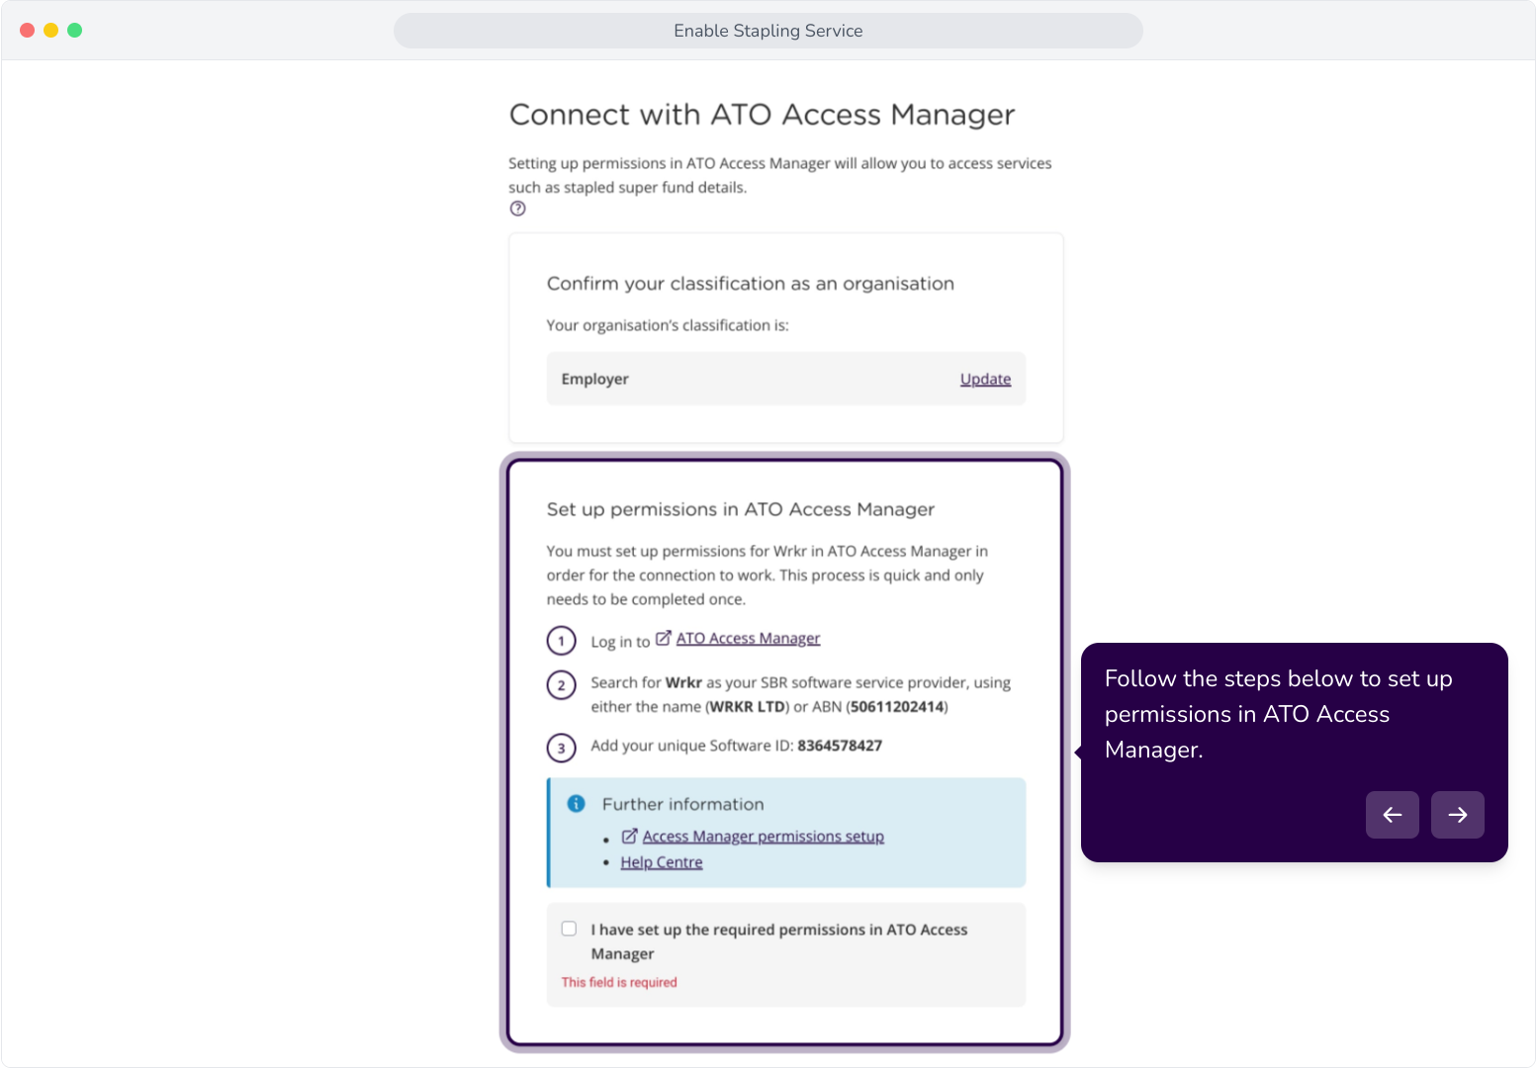The width and height of the screenshot is (1537, 1068).
Task: Click the step 1 circle number icon
Action: coord(562,641)
